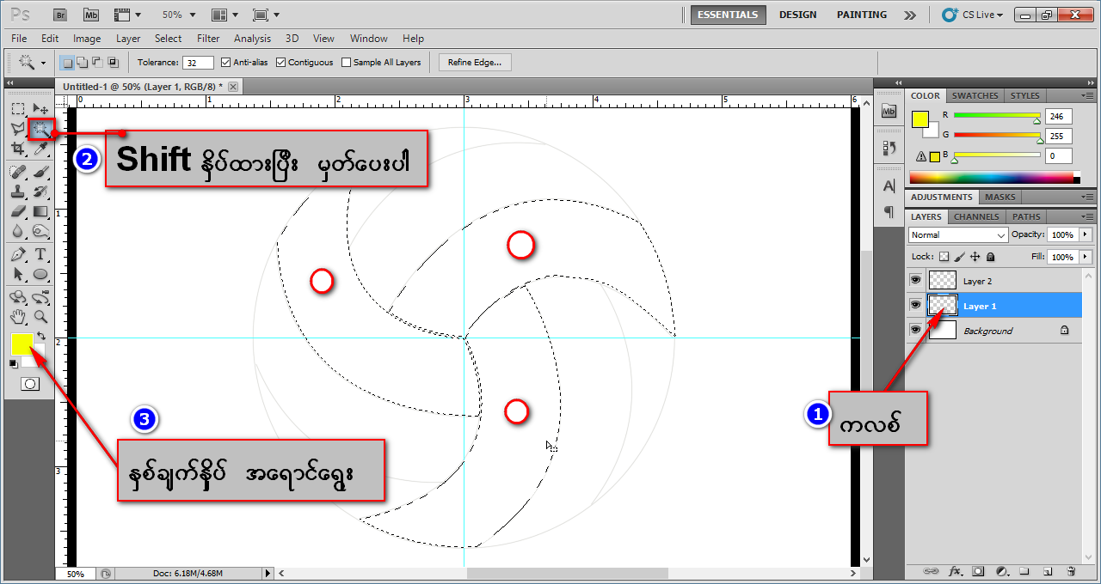This screenshot has height=584, width=1101.
Task: Select the Hand tool
Action: [x=18, y=316]
